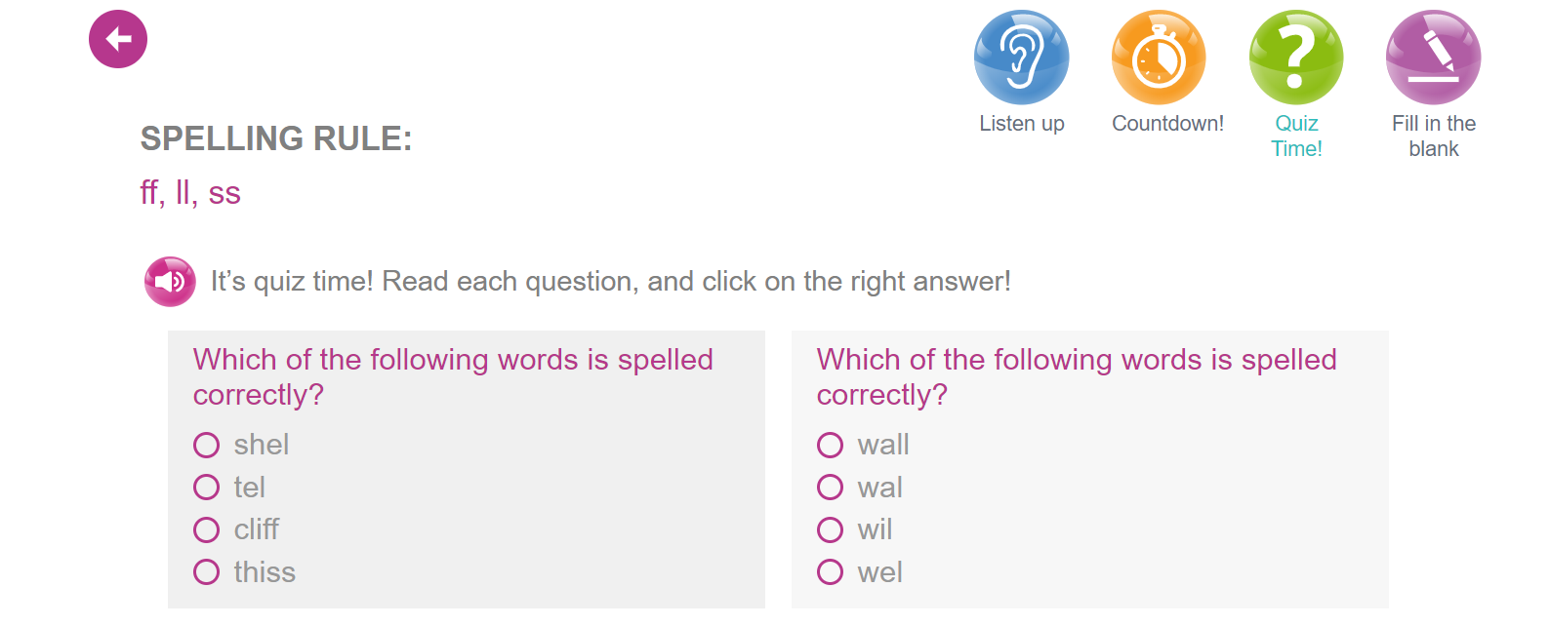Screen dimensions: 1550x626
Task: Choose the 'wal' radio button
Action: click(x=831, y=488)
